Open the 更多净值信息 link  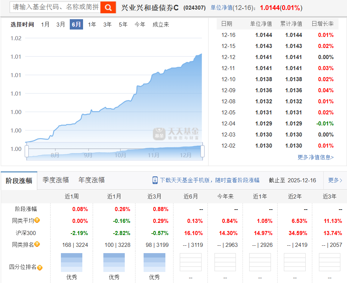click(x=316, y=157)
